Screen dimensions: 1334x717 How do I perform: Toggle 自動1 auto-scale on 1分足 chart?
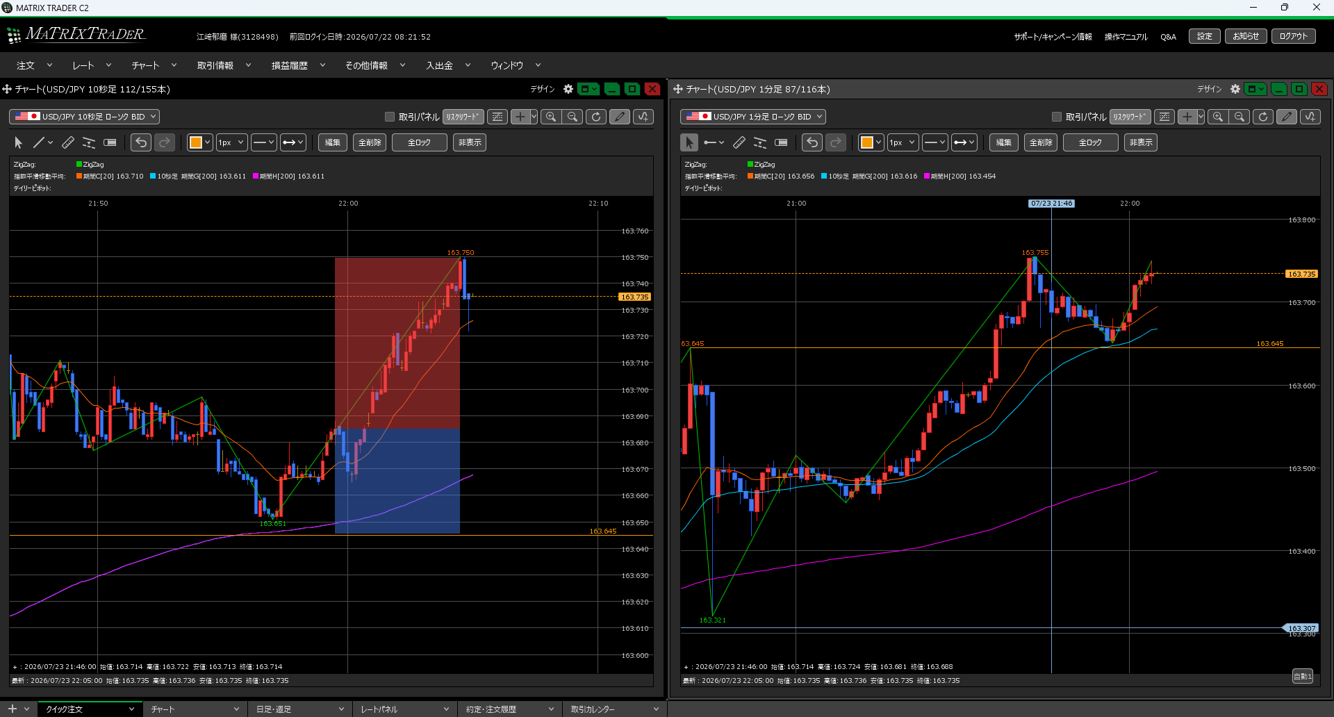pyautogui.click(x=1303, y=676)
